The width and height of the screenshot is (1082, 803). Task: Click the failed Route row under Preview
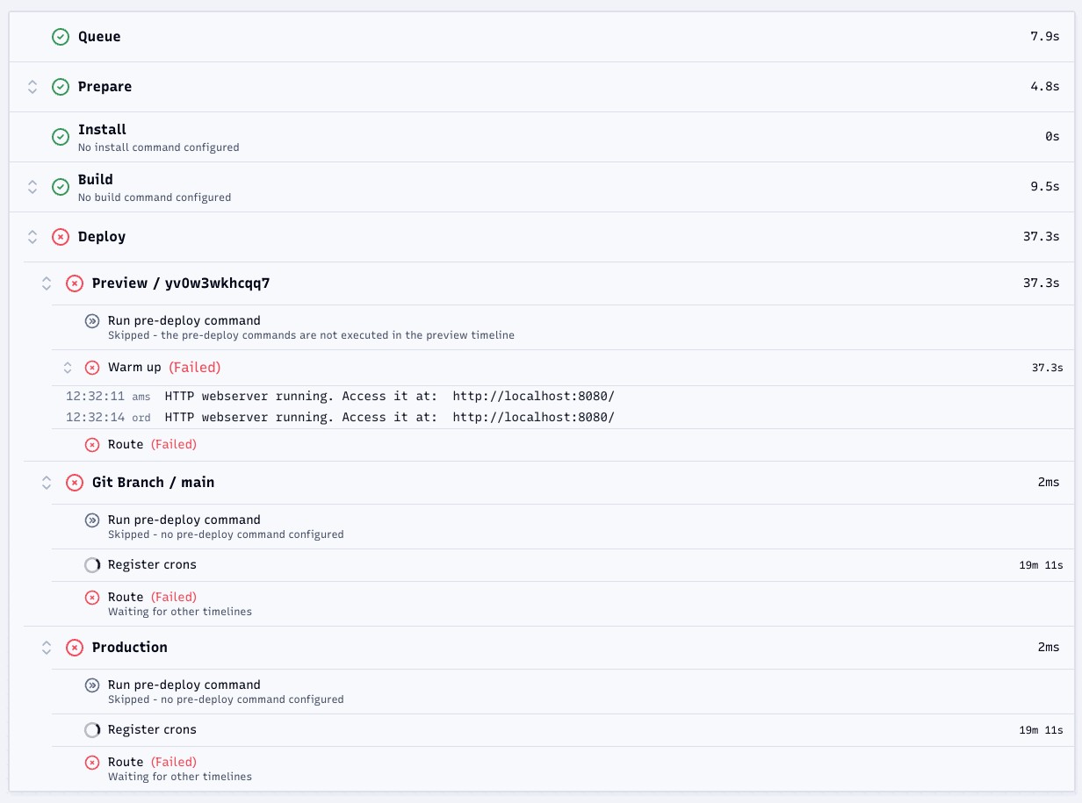point(549,445)
